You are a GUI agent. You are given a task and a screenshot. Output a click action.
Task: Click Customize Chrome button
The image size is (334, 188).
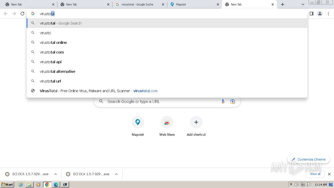tap(309, 159)
